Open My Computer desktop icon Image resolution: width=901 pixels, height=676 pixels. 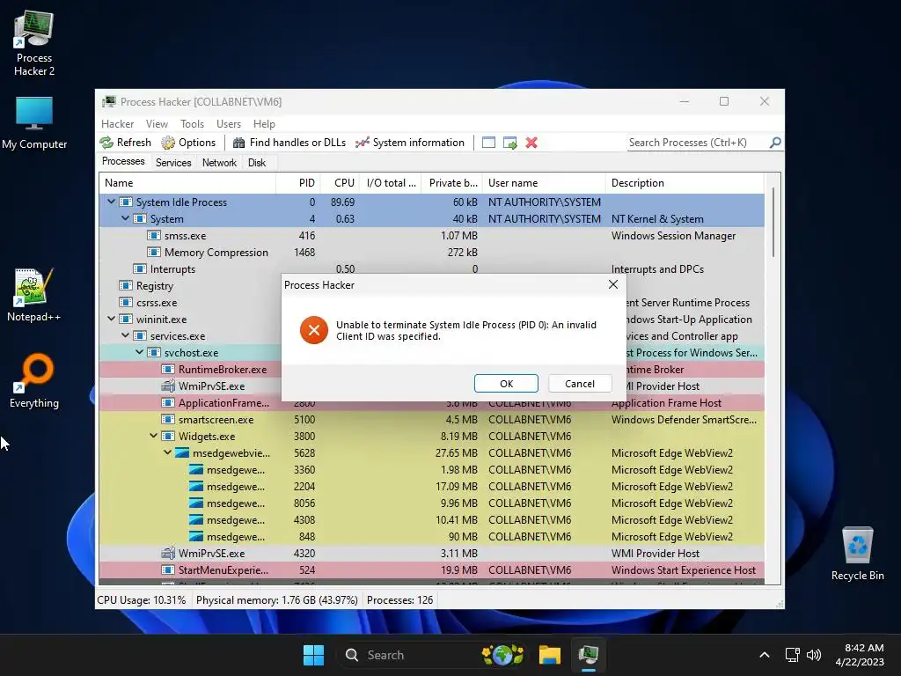coord(34,123)
